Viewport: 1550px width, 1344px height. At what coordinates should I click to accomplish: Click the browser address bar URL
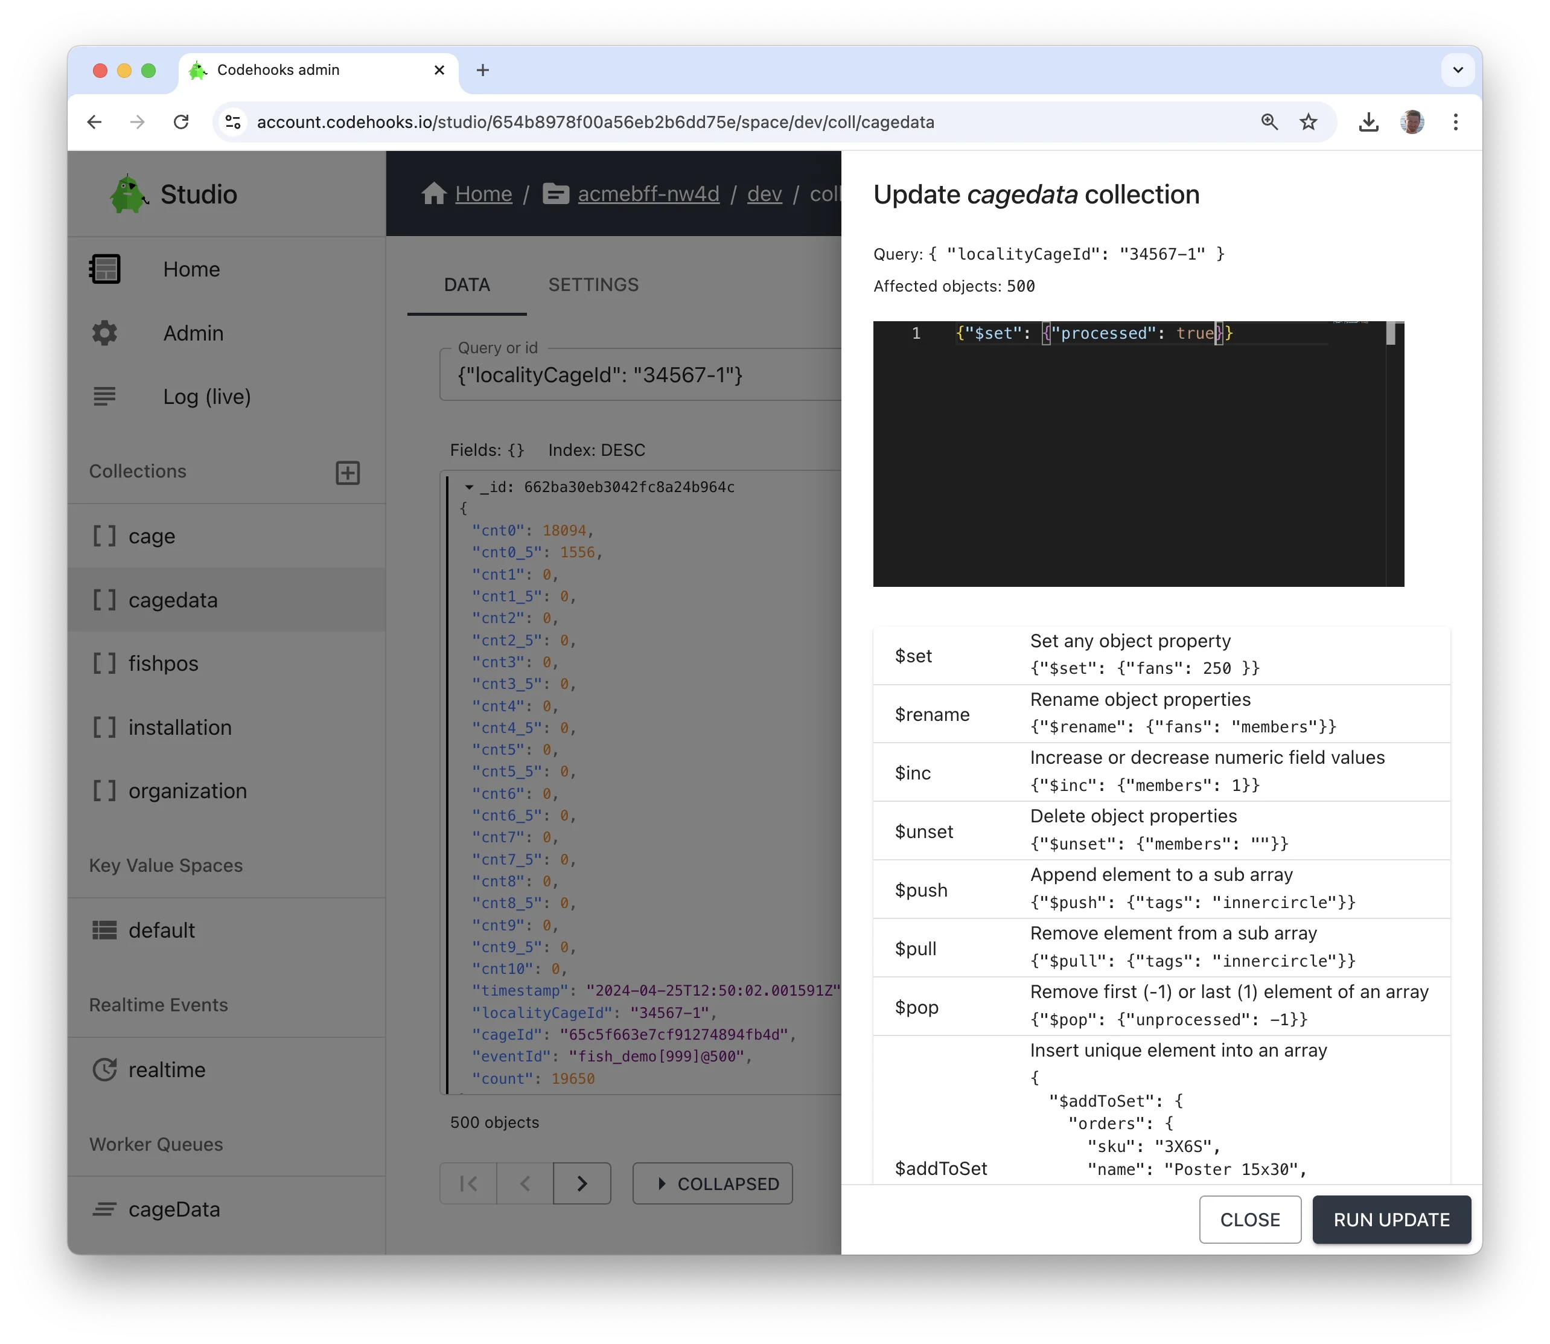(595, 121)
